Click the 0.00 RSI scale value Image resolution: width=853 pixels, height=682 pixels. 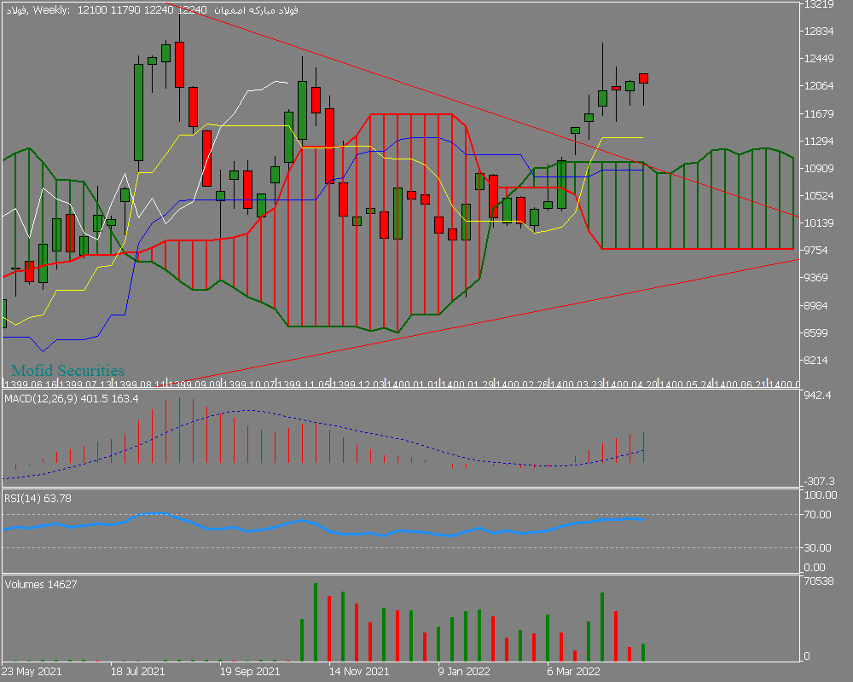(815, 567)
